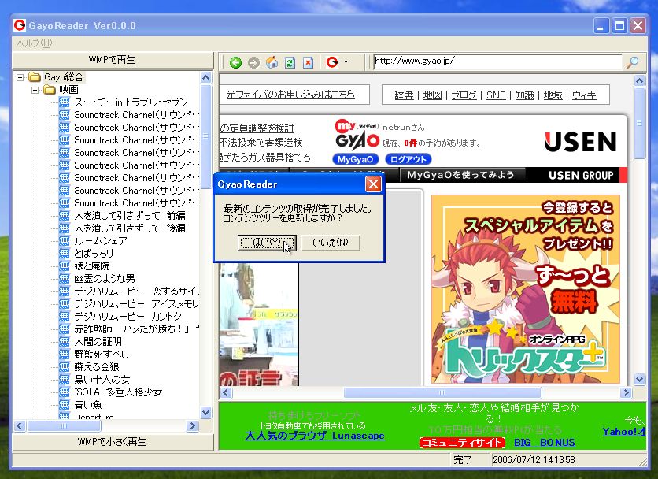
Task: Open the SNS link
Action: [x=496, y=95]
